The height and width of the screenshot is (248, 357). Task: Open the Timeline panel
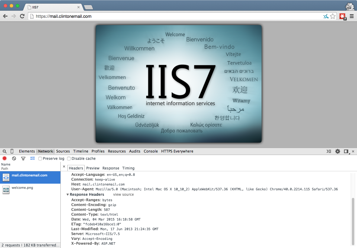(x=81, y=151)
